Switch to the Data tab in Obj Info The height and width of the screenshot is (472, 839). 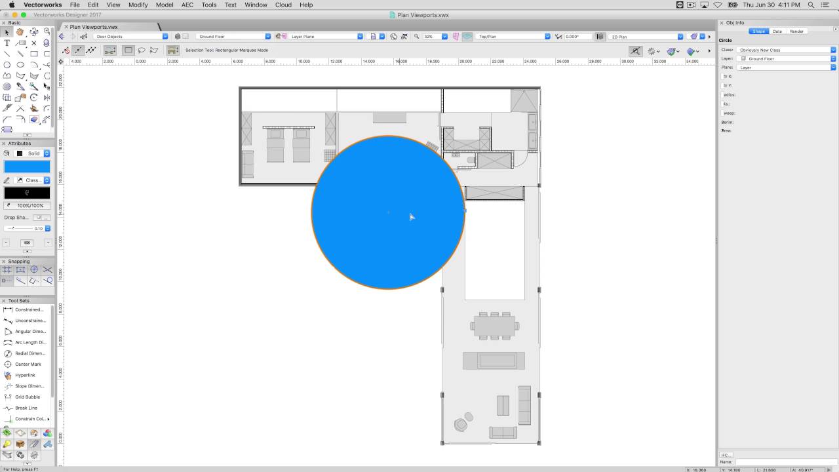tap(777, 31)
